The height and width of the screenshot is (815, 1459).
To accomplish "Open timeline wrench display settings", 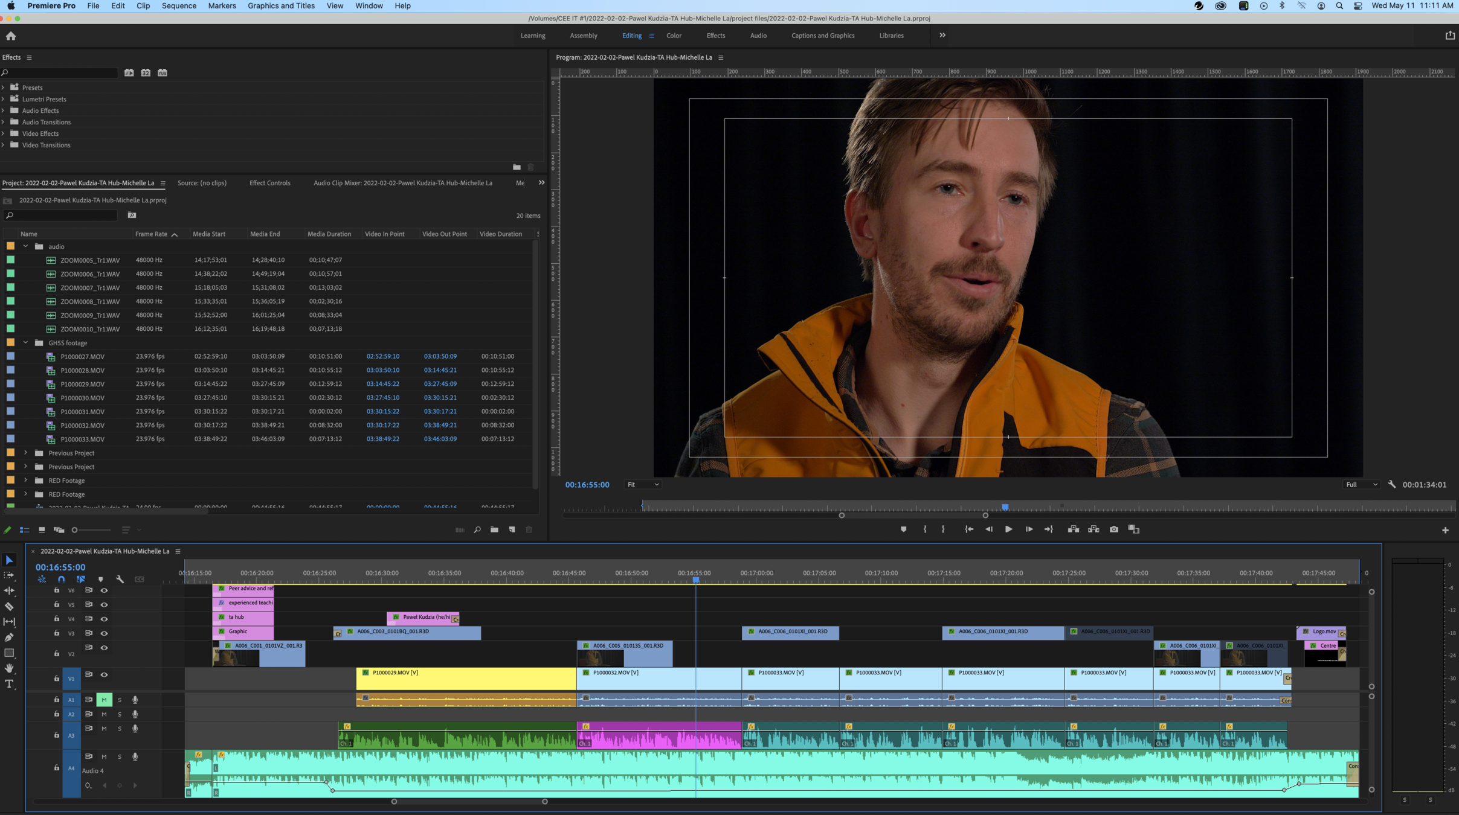I will (x=120, y=579).
